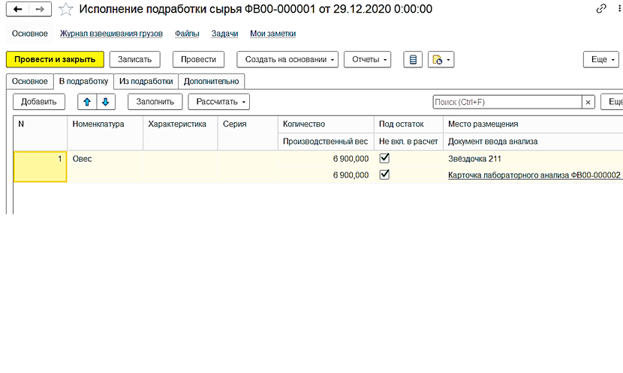Click the 'Провести' button
623x373 pixels.
(198, 59)
